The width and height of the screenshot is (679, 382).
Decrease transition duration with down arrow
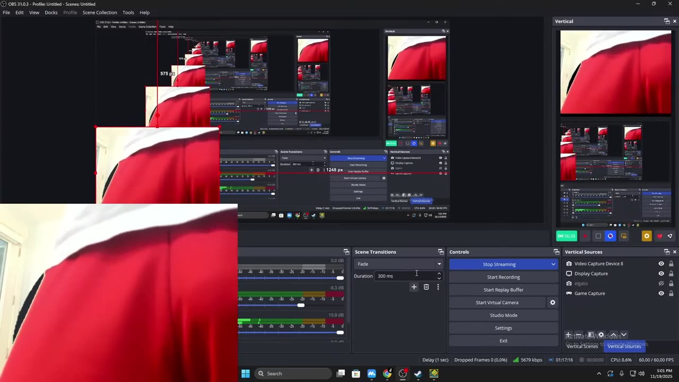point(439,278)
